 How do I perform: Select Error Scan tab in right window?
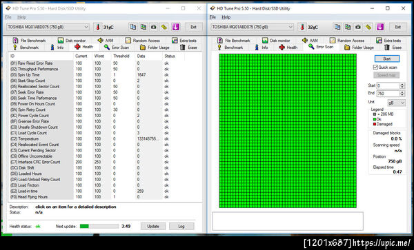pos(321,47)
